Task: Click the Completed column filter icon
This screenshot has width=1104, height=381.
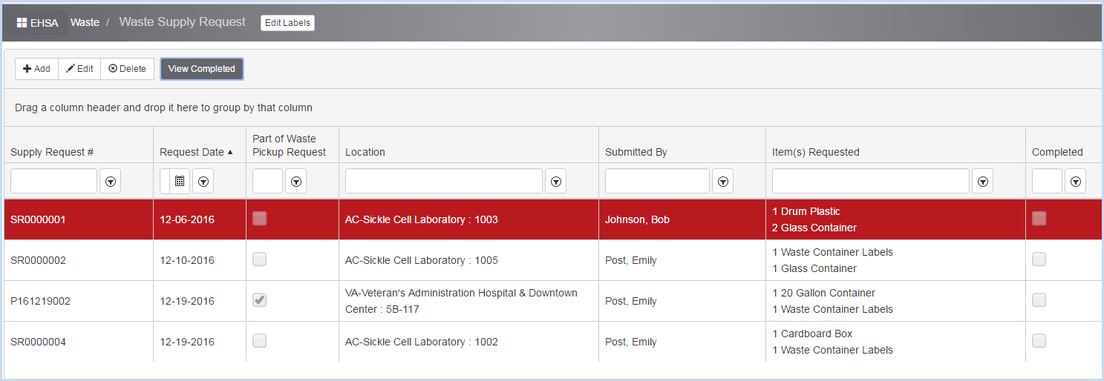Action: point(1075,181)
